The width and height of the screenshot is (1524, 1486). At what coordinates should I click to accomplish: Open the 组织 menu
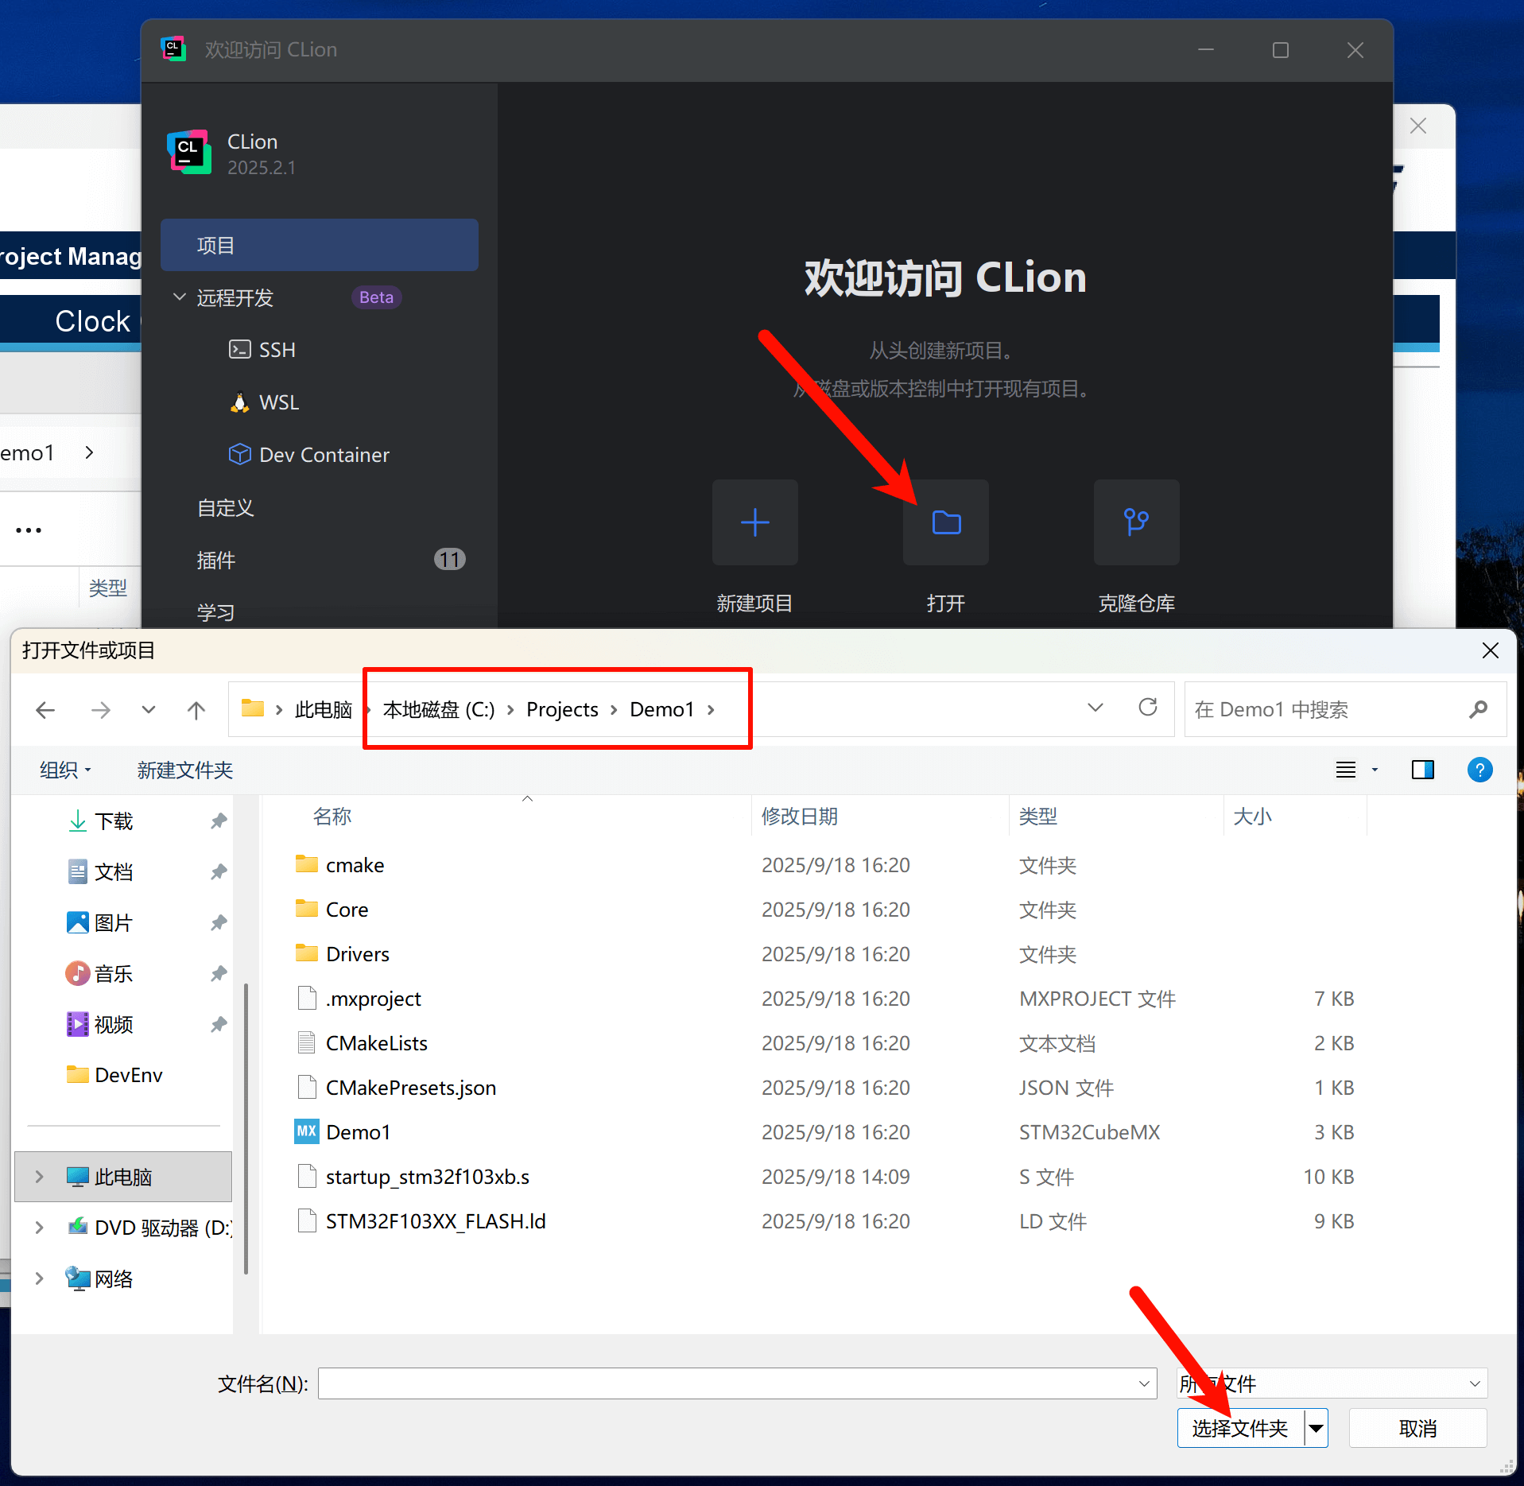(x=64, y=770)
